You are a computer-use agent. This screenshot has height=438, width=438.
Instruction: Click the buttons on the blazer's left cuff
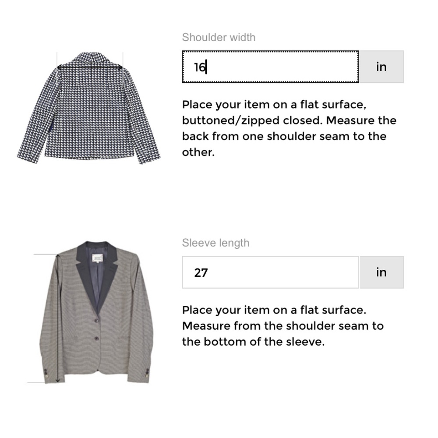[46, 373]
